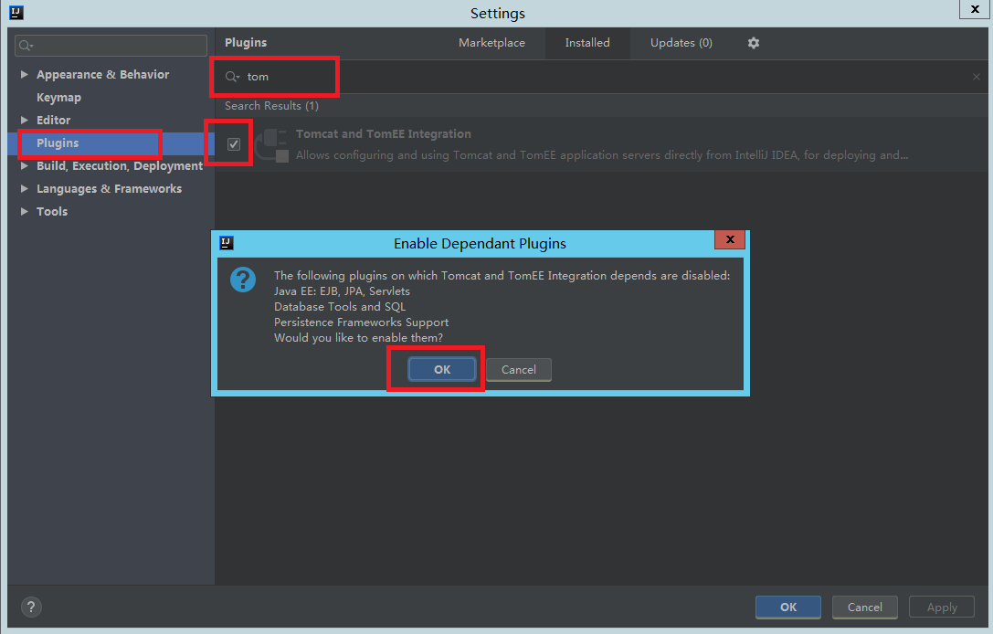Click 'Database Tools and SQL' line

pyautogui.click(x=340, y=307)
